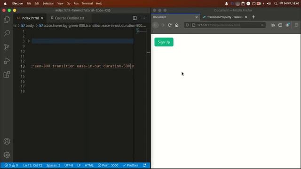
Task: Close the Document tab in Firefox
Action: 197,17
